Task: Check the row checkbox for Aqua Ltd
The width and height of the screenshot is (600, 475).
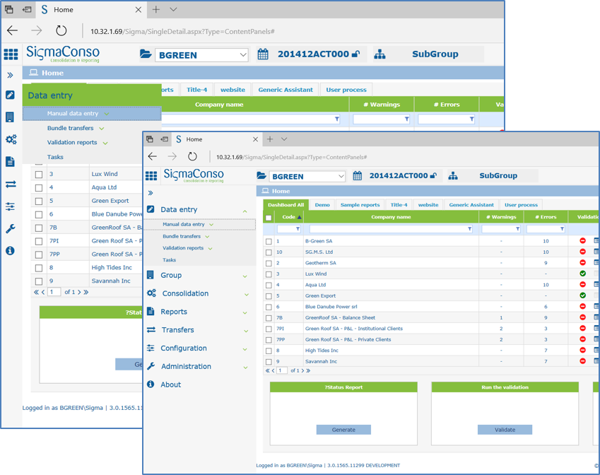Action: [x=267, y=285]
